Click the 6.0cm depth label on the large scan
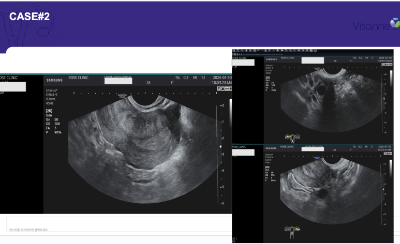This screenshot has height=244, width=400. 51,99
